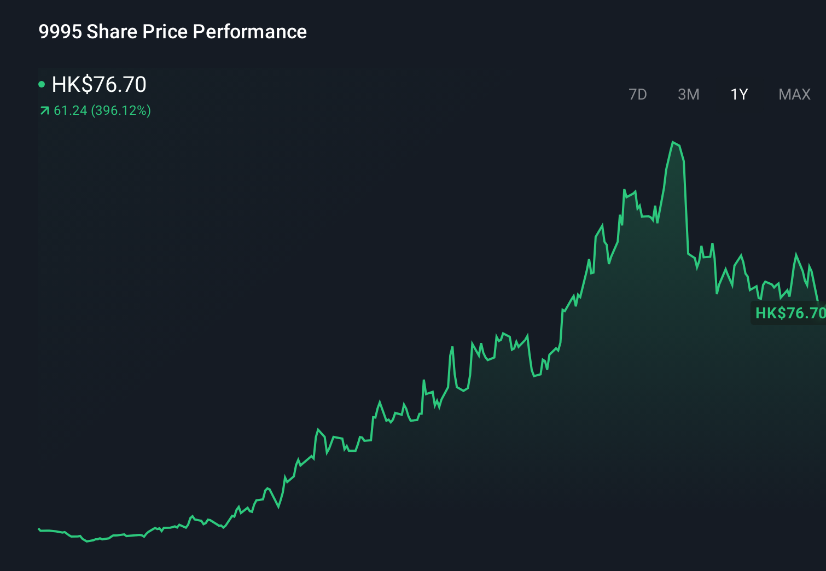Click the starting point of the price line
This screenshot has width=826, height=571.
[38, 529]
